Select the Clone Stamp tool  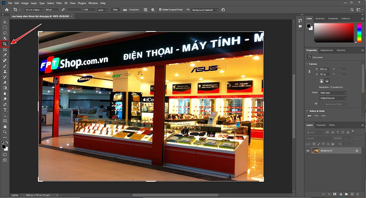coord(5,72)
